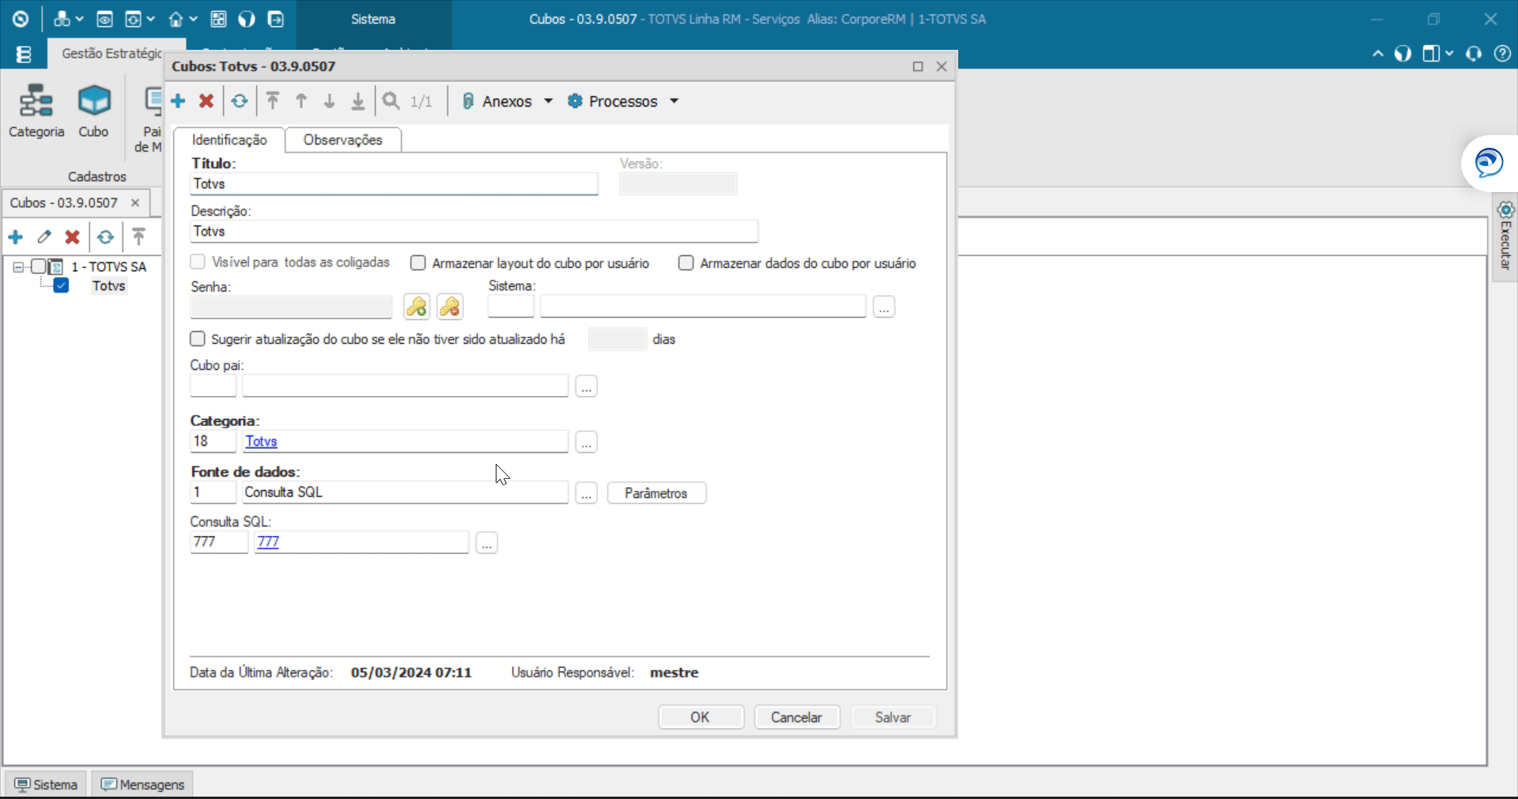Enable 'Visível para todas as coligadas'

[198, 262]
